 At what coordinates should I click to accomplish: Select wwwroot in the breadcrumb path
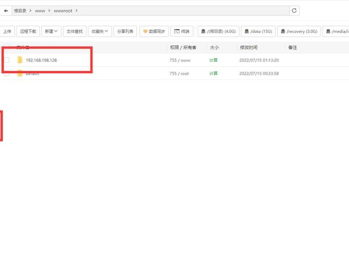[63, 11]
